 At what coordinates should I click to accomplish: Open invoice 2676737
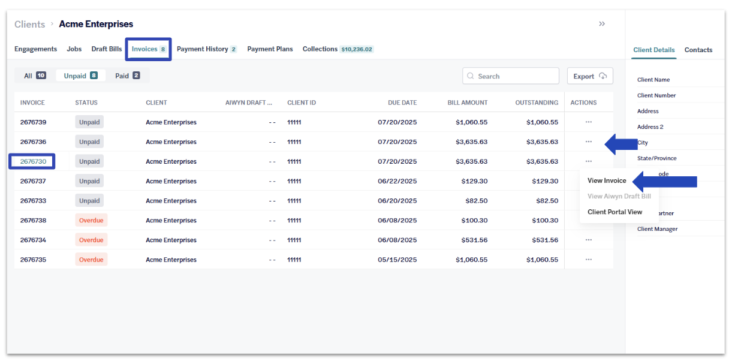(x=33, y=181)
